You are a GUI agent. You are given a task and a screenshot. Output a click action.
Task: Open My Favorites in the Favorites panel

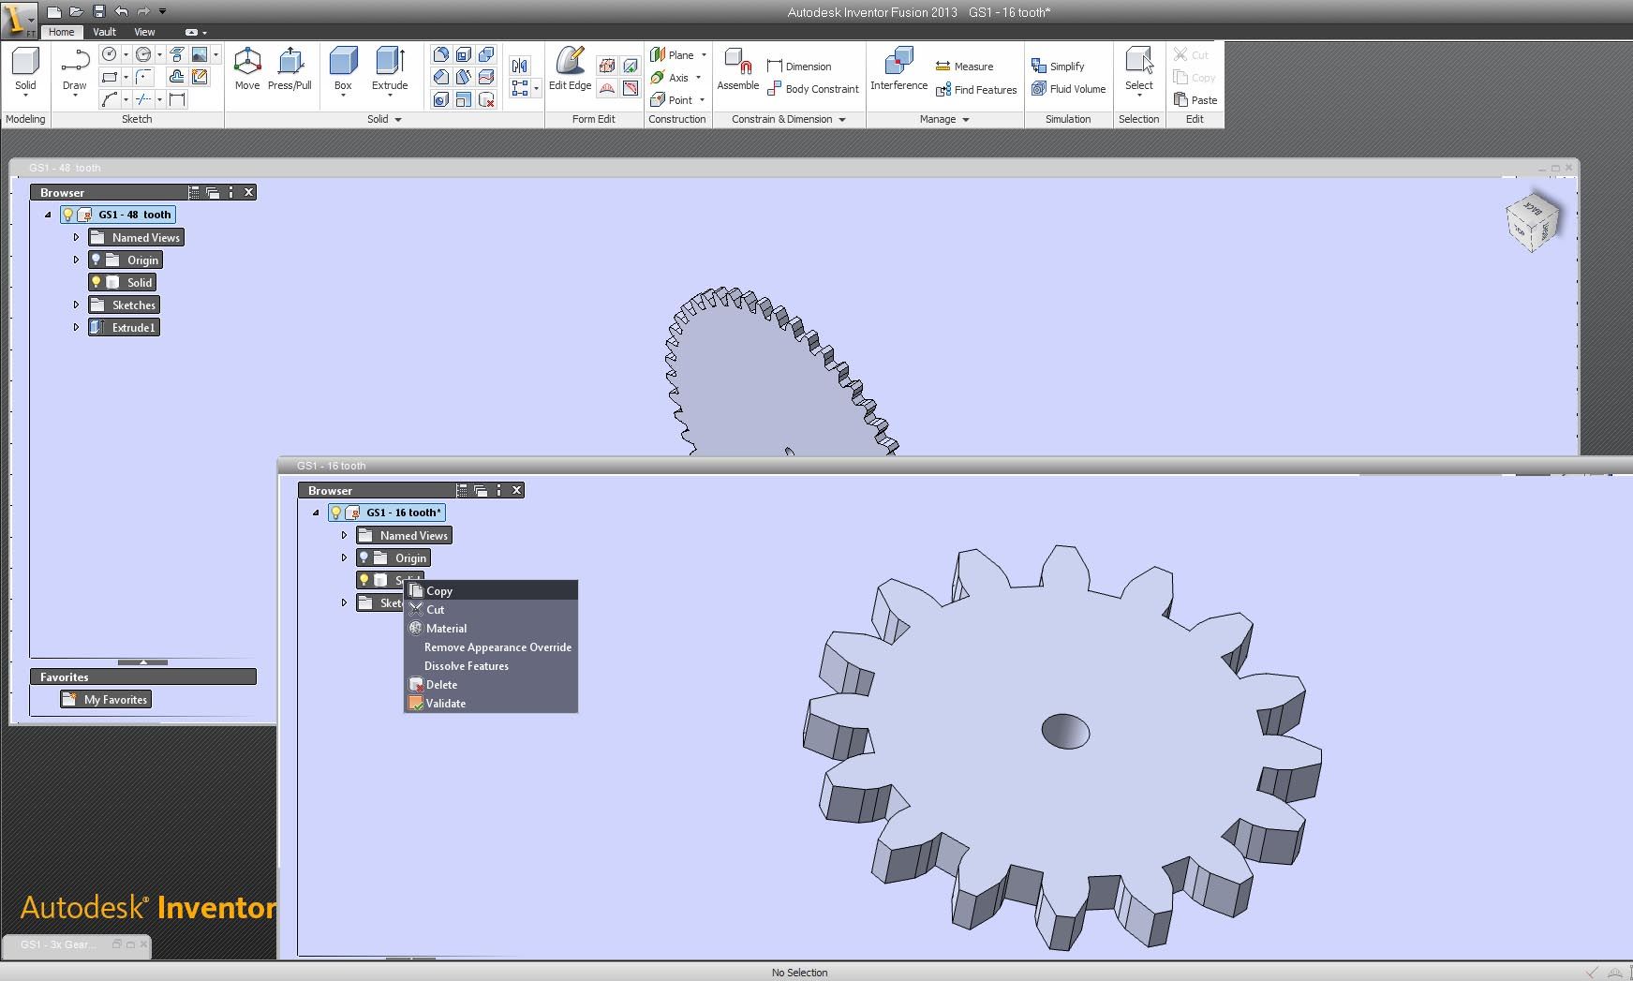pyautogui.click(x=105, y=699)
